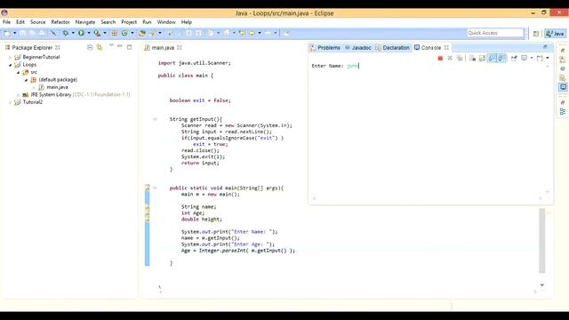Collapse the (default package) node
Image resolution: width=569 pixels, height=320 pixels.
click(x=26, y=80)
